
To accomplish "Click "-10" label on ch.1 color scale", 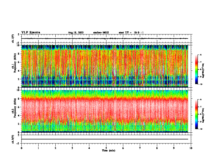I will tap(201, 84).
